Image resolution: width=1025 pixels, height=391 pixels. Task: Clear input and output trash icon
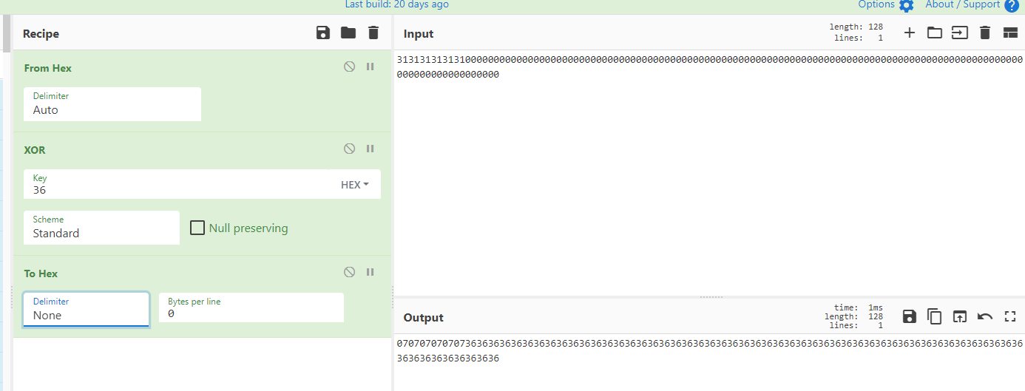coord(984,33)
